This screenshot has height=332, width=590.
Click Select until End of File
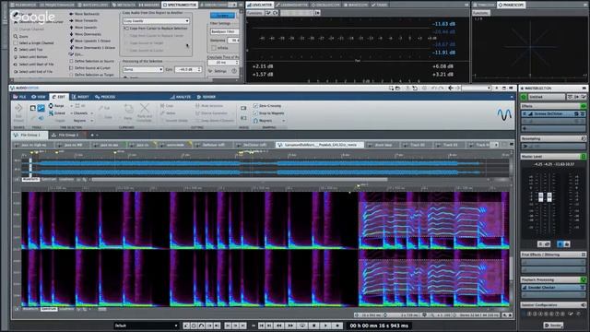coord(33,71)
